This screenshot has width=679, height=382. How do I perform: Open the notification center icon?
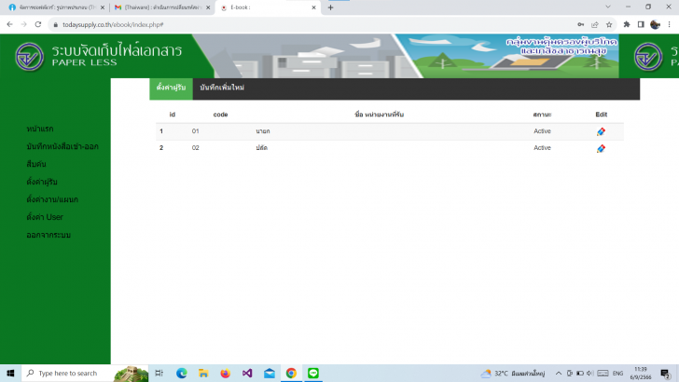coord(666,374)
